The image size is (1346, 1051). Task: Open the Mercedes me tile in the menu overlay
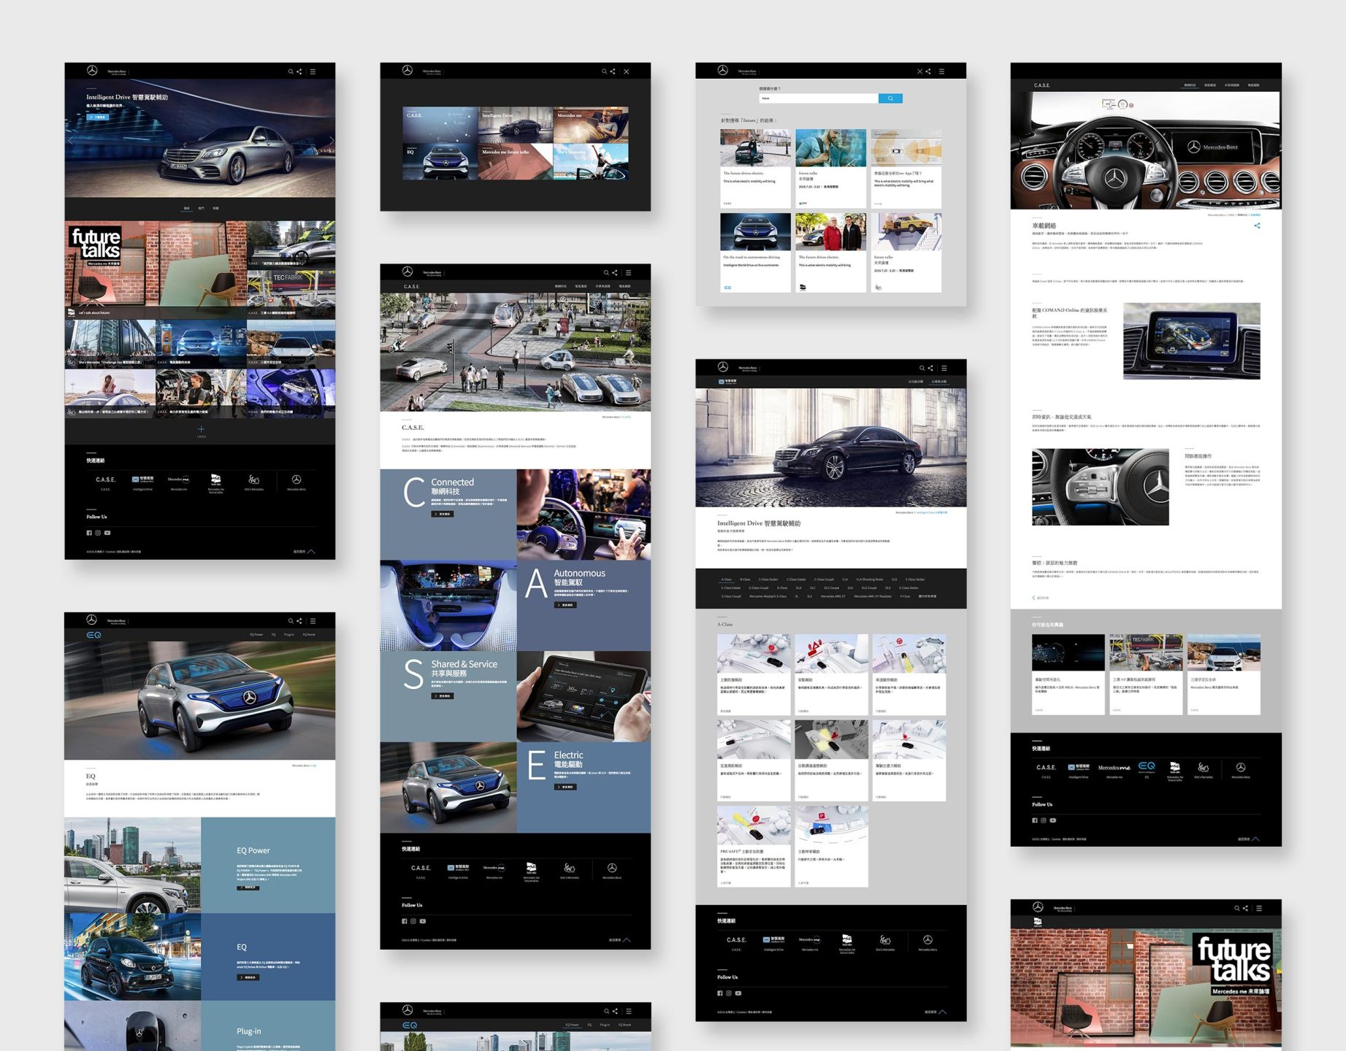tap(590, 125)
